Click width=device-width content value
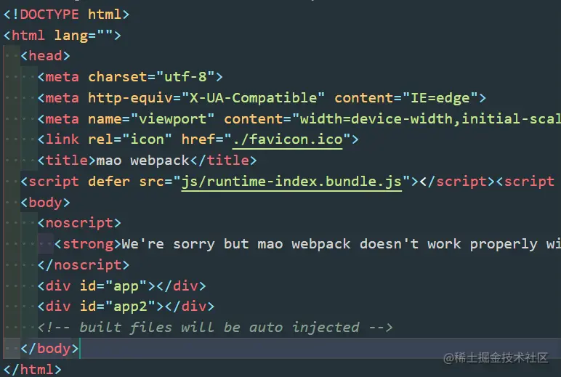The height and width of the screenshot is (377, 561). [376, 118]
